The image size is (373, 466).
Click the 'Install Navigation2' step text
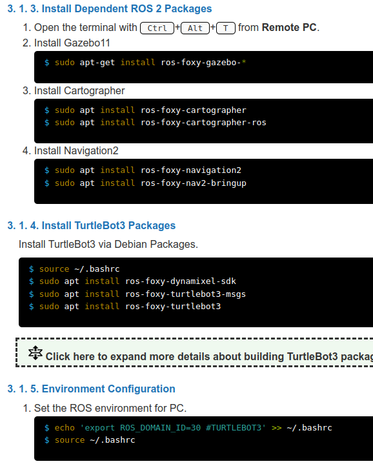pyautogui.click(x=76, y=150)
